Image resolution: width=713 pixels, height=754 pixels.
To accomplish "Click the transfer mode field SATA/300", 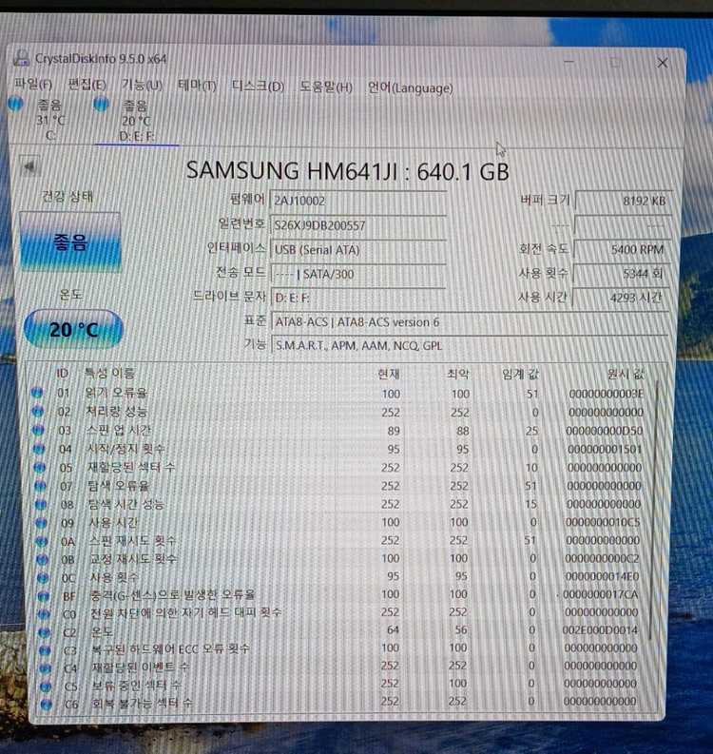I will tap(358, 274).
